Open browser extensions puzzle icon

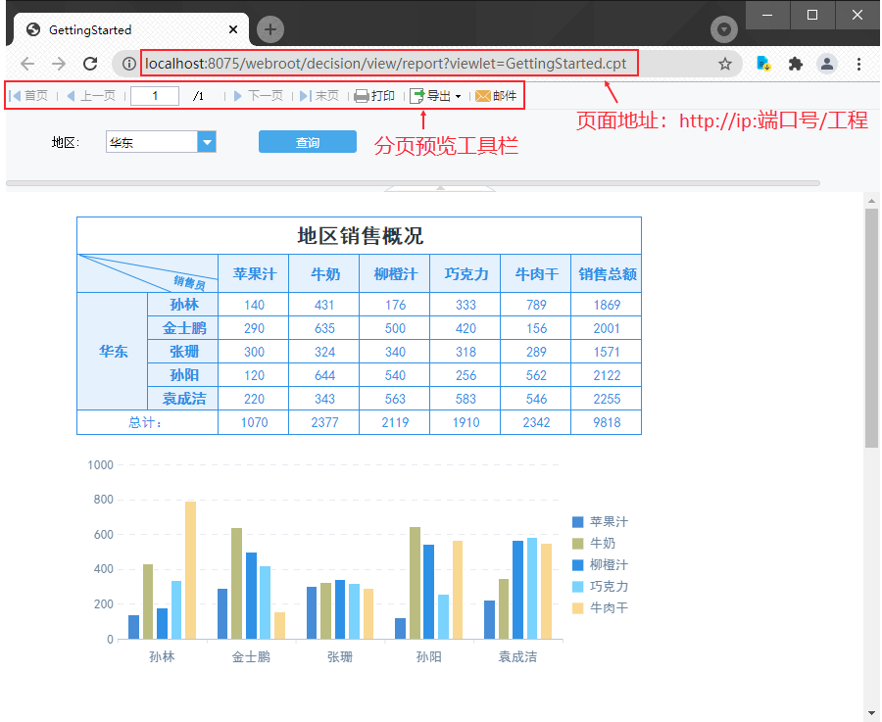point(795,64)
